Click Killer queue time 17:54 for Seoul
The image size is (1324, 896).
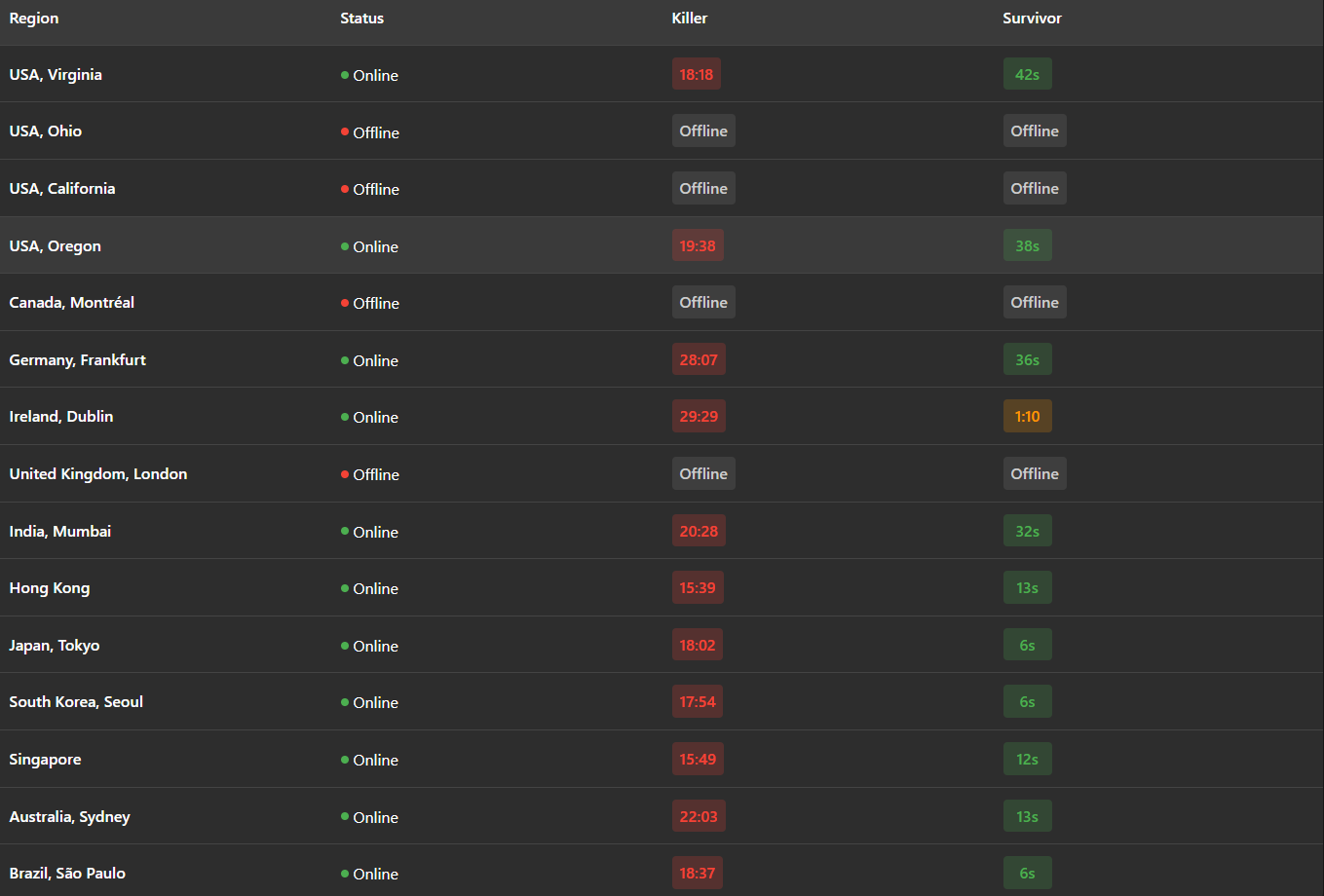698,701
